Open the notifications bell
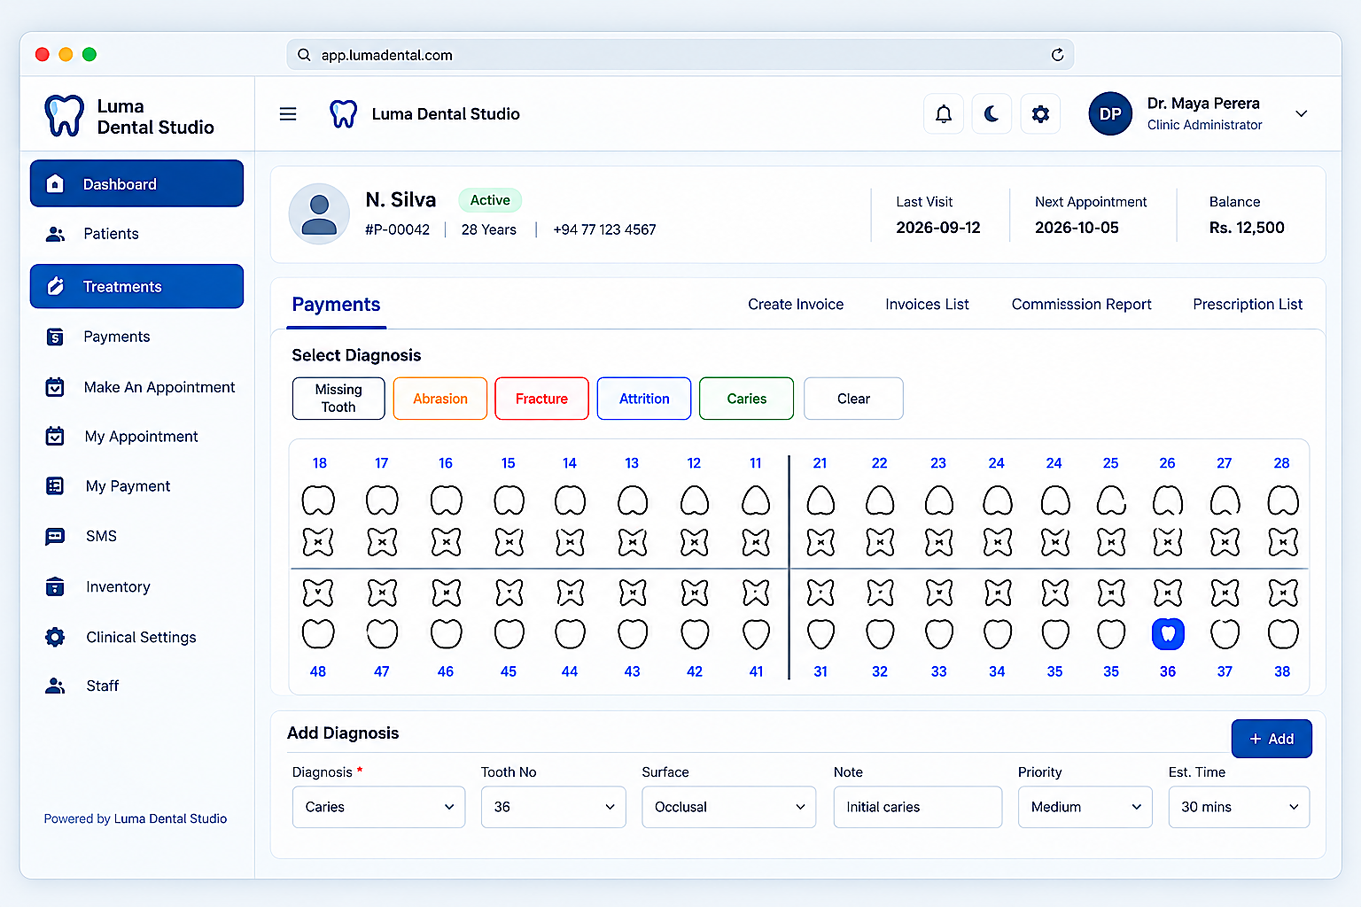Screen dimensions: 1361x907 (944, 114)
